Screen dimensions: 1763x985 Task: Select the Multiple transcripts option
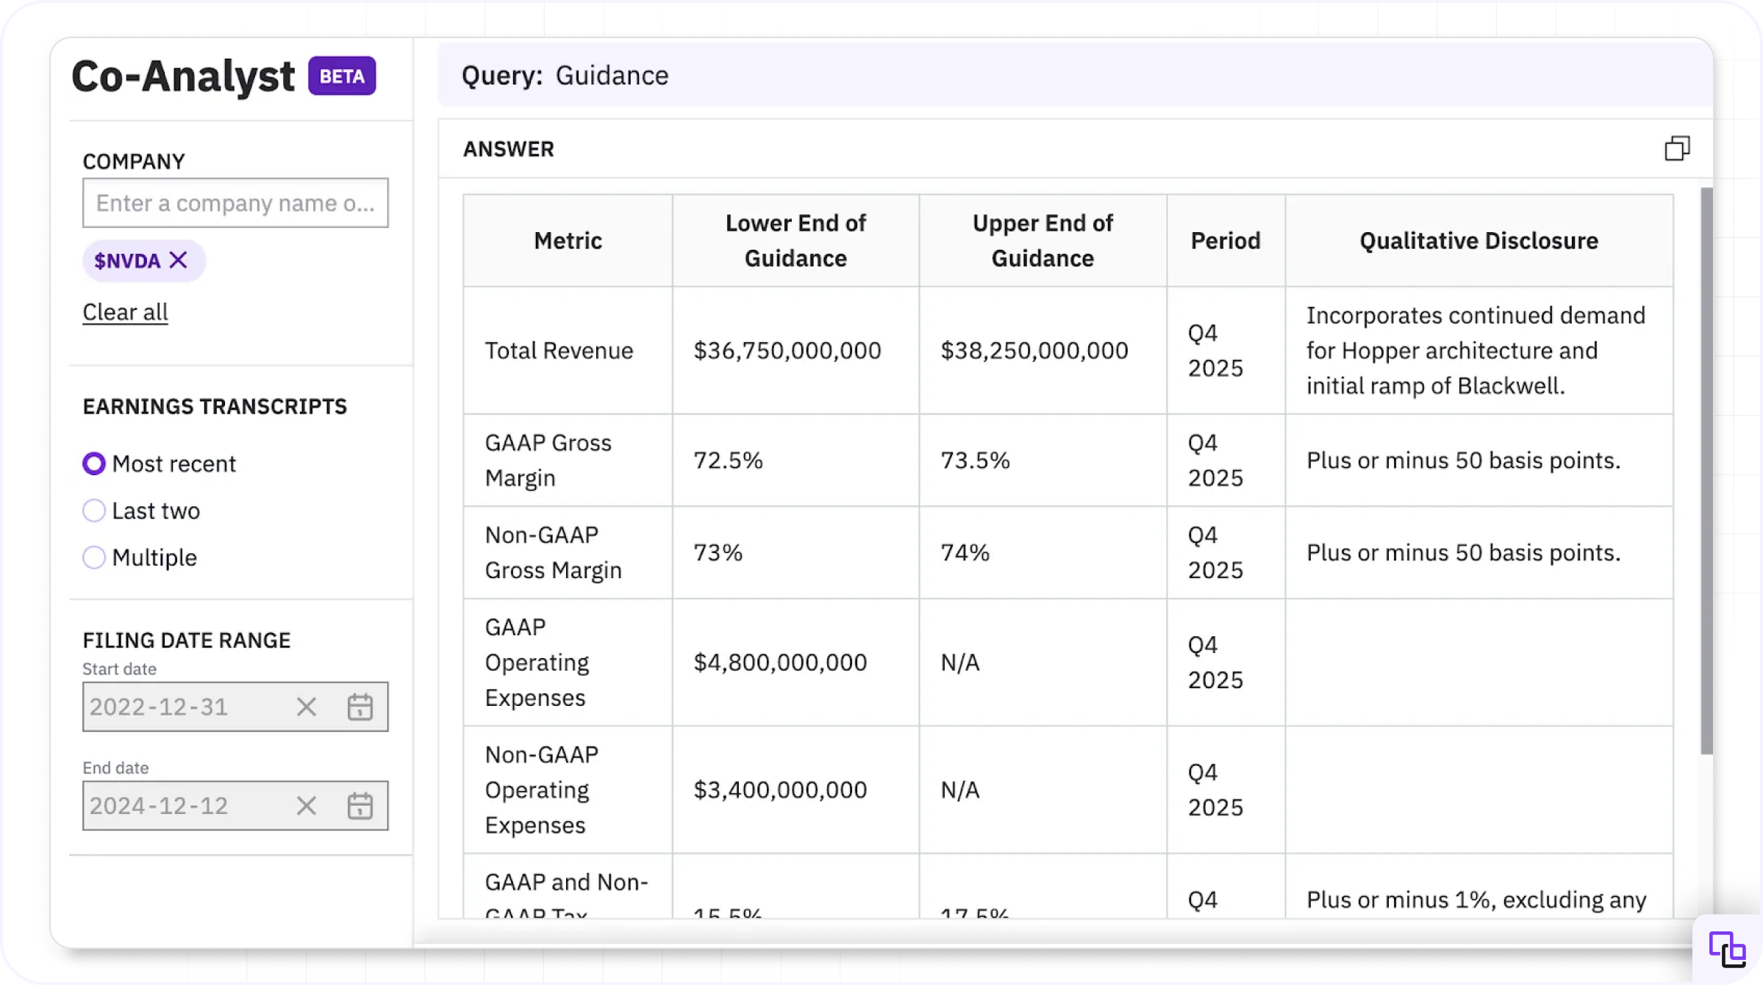94,558
